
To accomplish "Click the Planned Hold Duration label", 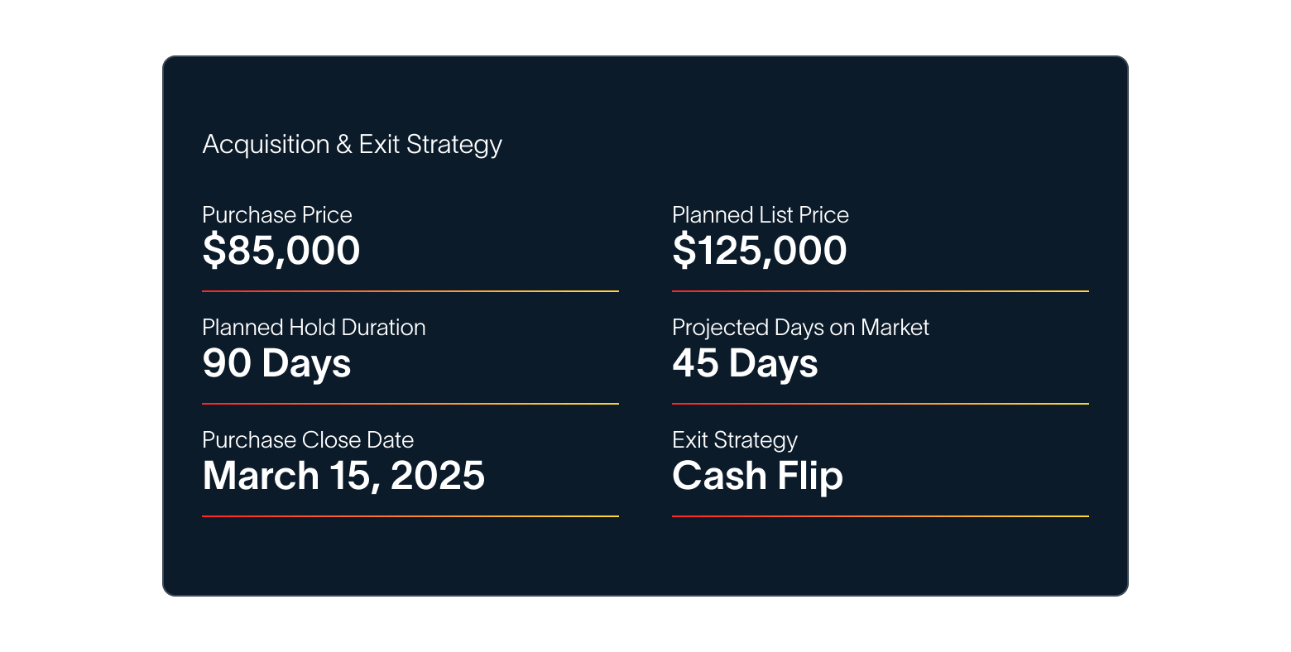I will [x=314, y=328].
